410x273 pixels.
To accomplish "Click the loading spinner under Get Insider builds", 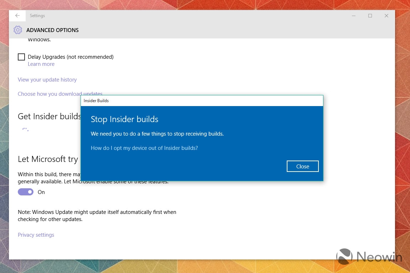I will point(25,129).
